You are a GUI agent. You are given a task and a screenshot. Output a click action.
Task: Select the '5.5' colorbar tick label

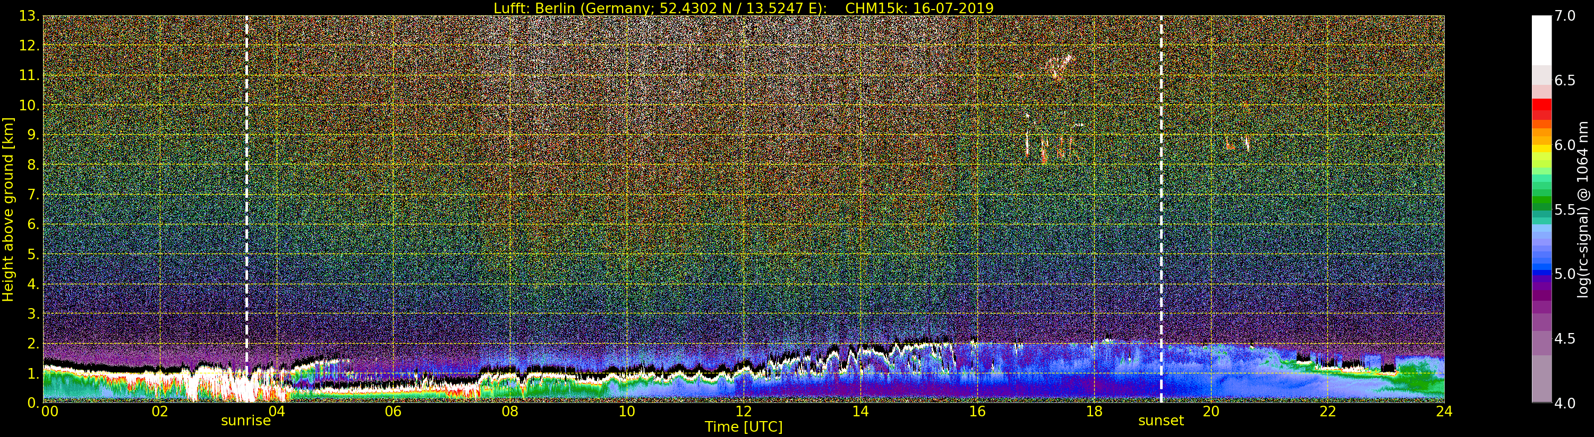click(1565, 209)
